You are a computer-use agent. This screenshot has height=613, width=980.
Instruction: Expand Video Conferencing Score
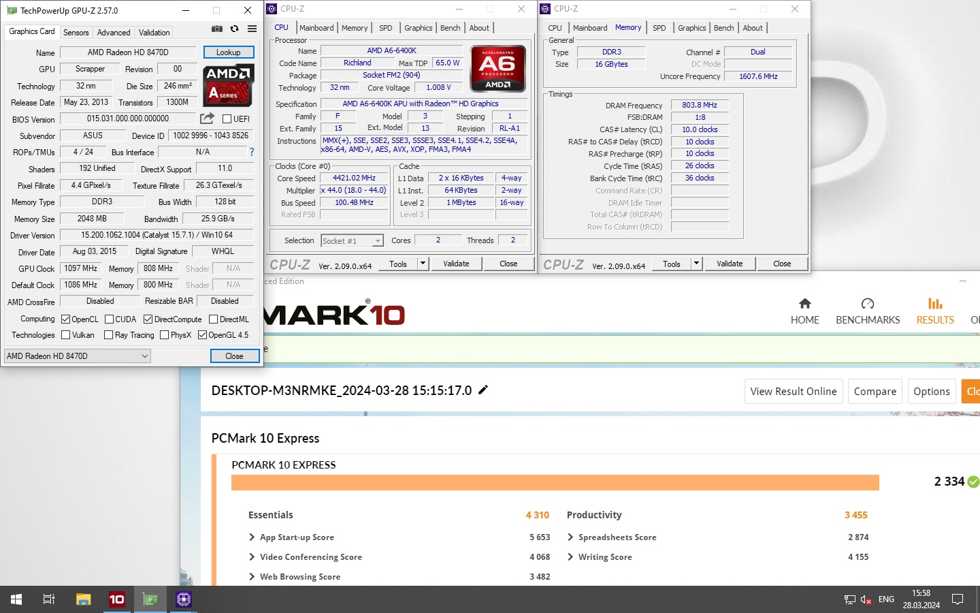click(x=252, y=557)
